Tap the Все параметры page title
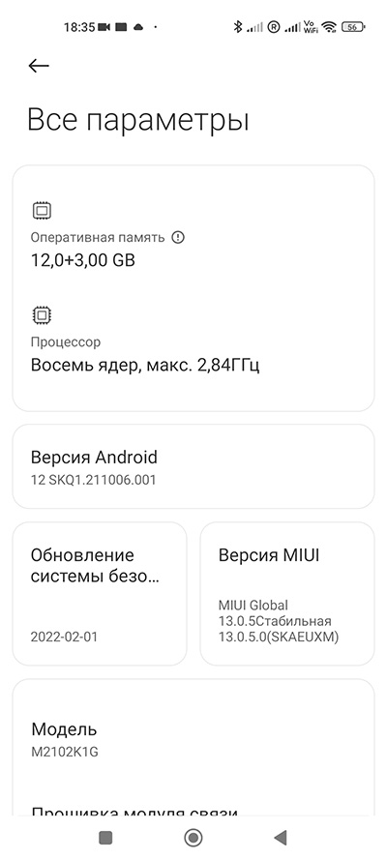The width and height of the screenshot is (387, 860). pos(138,121)
